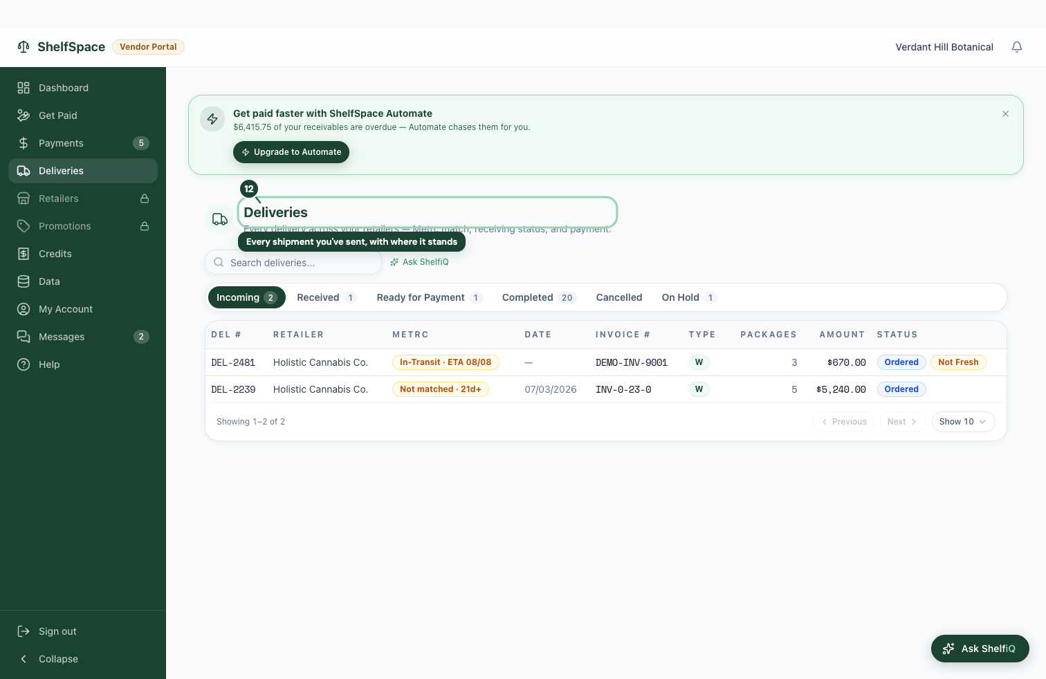Go to Dashboard in sidebar
The height and width of the screenshot is (679, 1046).
pos(83,88)
